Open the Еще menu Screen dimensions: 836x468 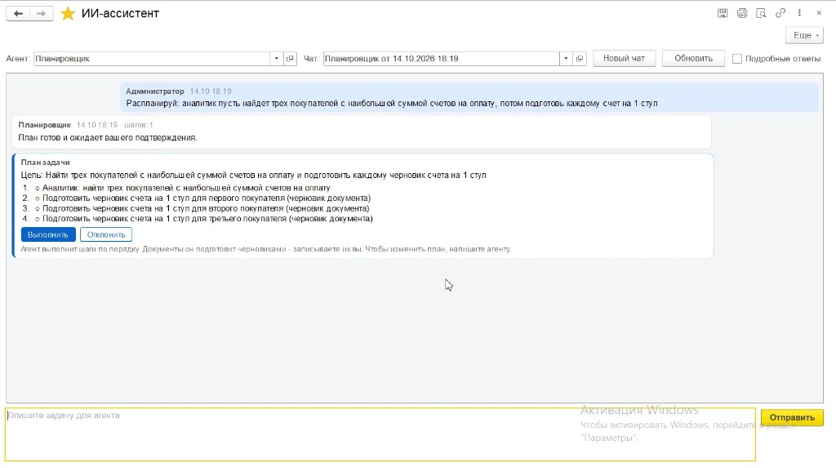(804, 35)
